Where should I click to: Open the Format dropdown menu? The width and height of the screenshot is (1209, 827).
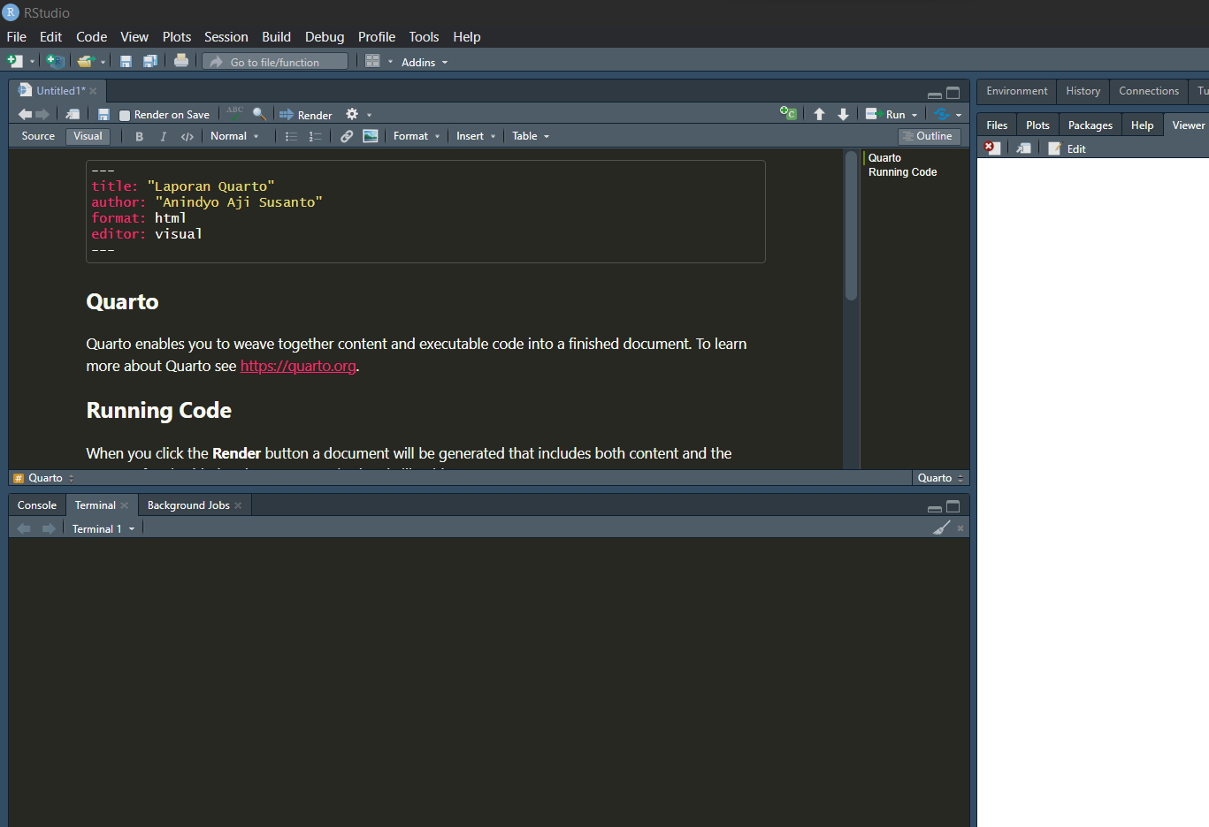pyautogui.click(x=417, y=136)
